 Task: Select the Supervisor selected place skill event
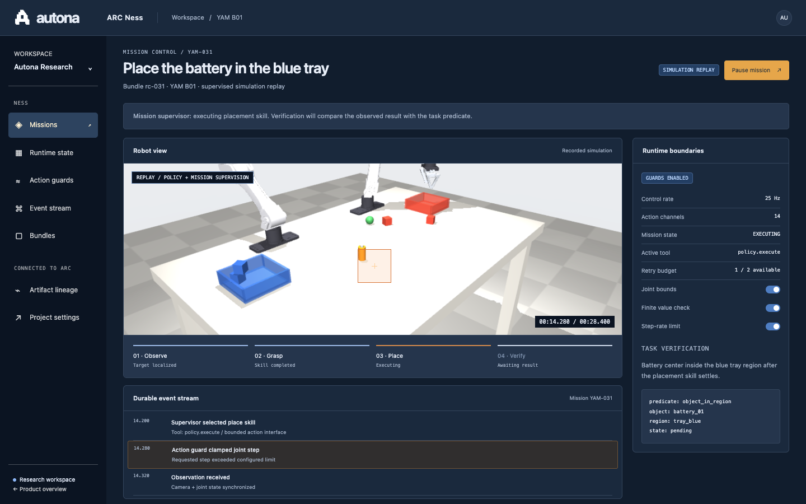click(373, 427)
